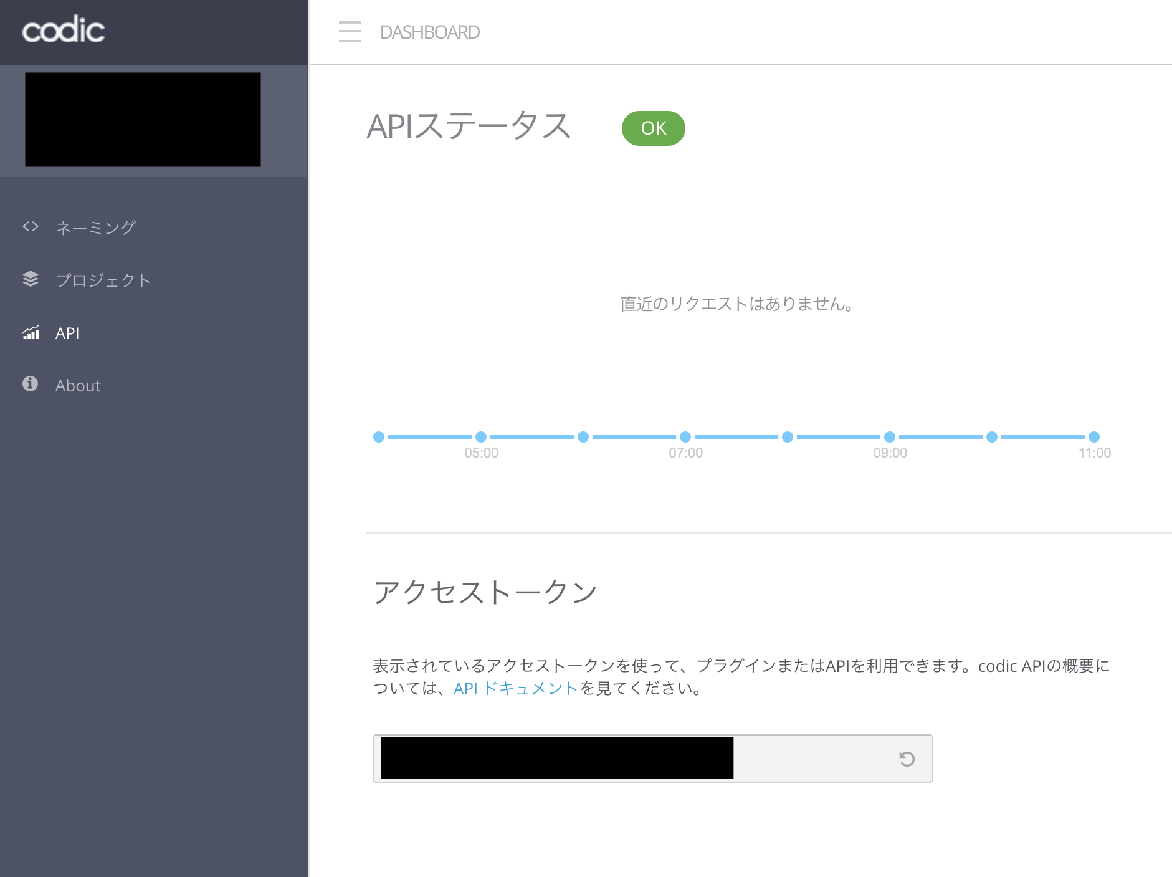
Task: Click the APIステータス heading
Action: click(469, 127)
